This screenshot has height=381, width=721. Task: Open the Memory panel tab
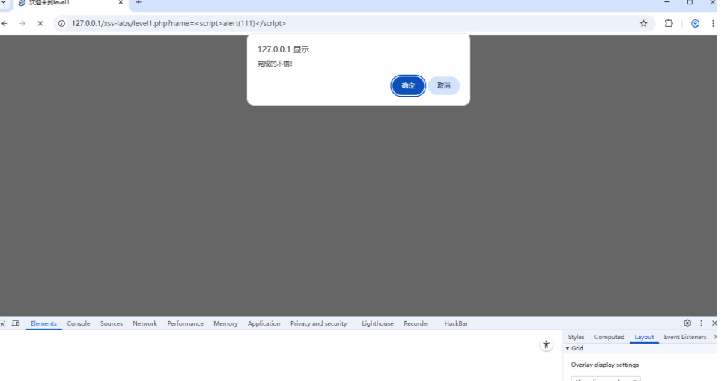[x=226, y=323]
